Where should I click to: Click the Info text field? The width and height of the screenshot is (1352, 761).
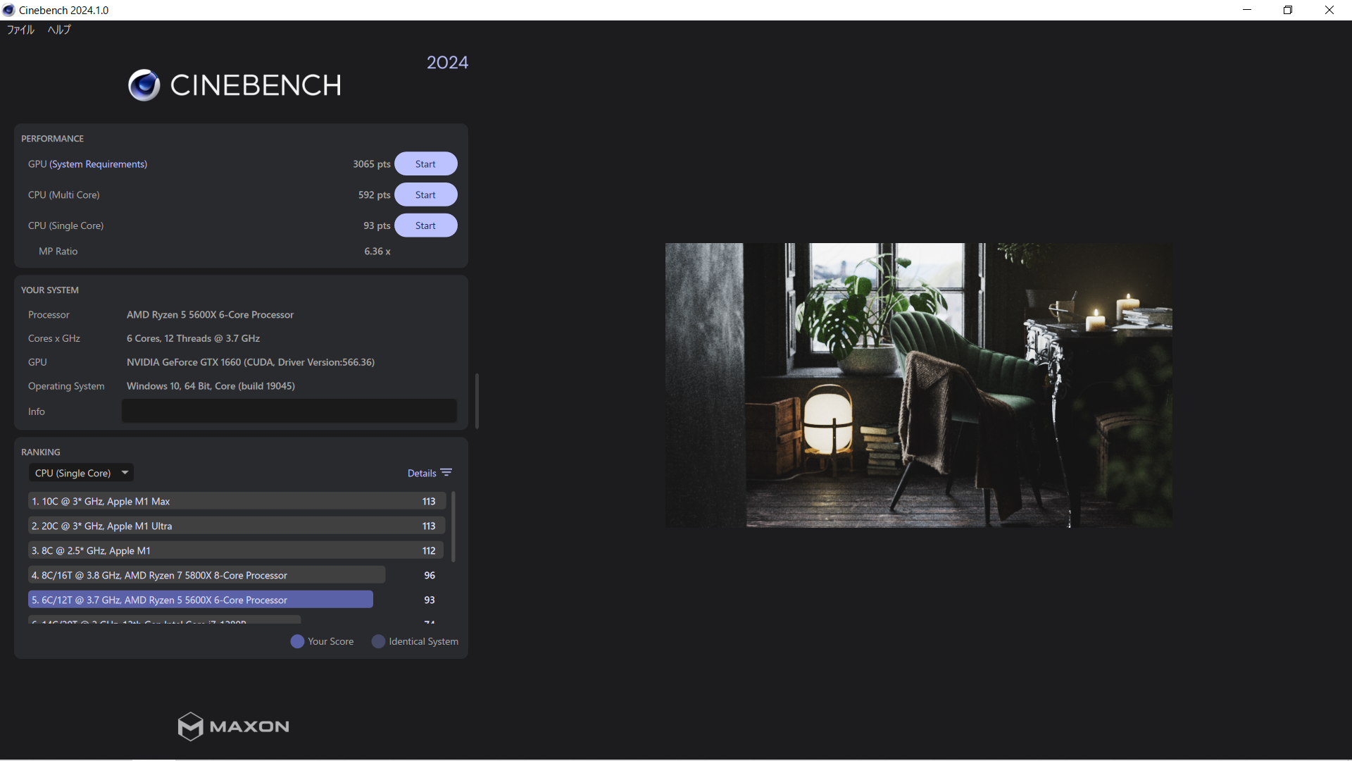tap(289, 412)
